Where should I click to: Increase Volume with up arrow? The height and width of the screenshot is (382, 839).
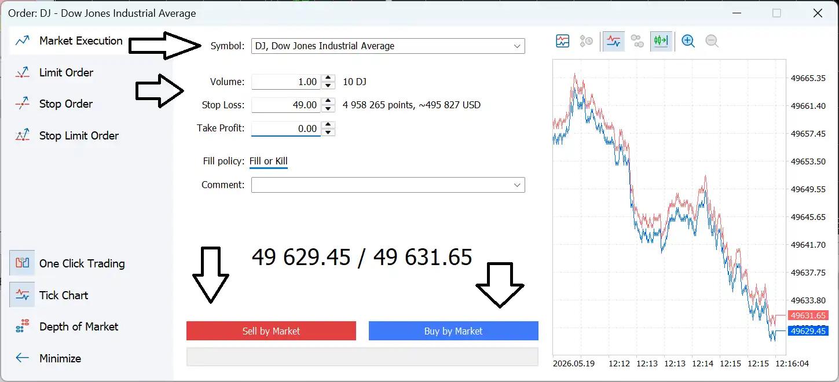(328, 78)
